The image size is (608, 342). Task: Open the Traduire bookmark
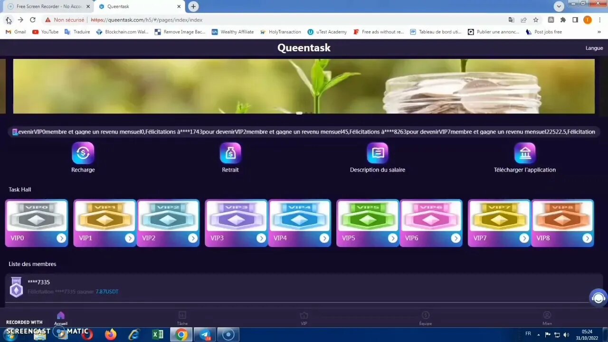tap(77, 32)
